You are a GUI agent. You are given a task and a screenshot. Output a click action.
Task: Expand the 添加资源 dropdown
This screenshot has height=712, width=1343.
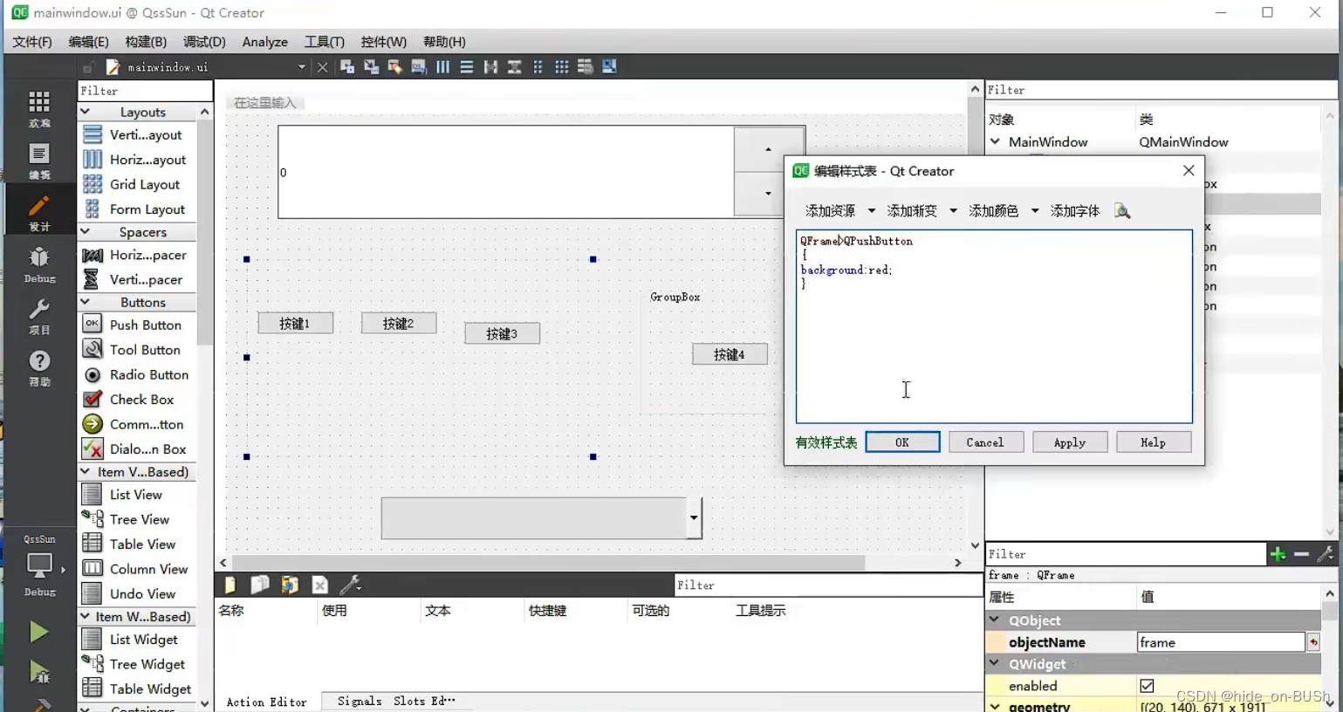(x=872, y=210)
